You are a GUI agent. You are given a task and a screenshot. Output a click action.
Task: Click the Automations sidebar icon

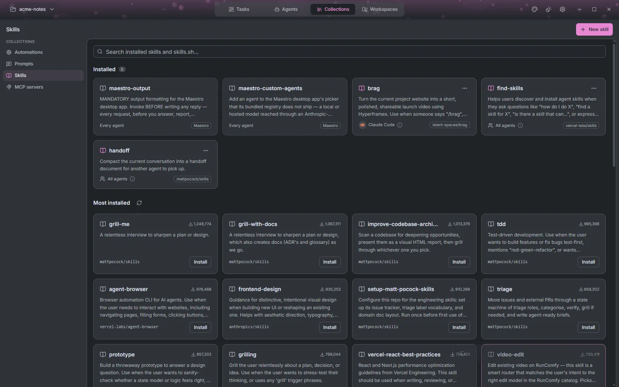(9, 52)
